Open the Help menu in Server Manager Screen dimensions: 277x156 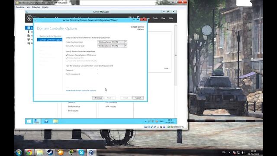pos(171,18)
